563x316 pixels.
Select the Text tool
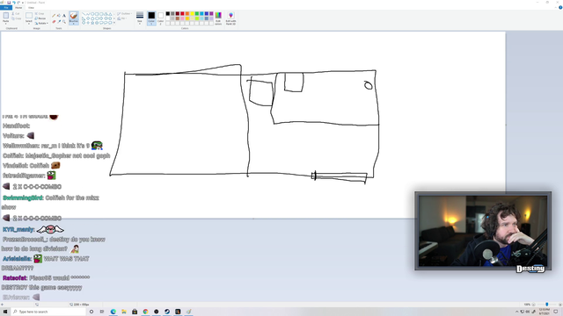(64, 16)
